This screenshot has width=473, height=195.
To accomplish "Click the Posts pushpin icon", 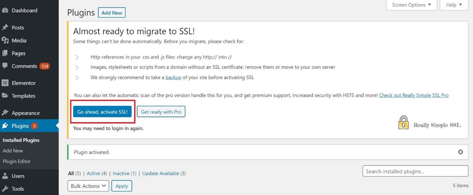I will (x=5, y=27).
